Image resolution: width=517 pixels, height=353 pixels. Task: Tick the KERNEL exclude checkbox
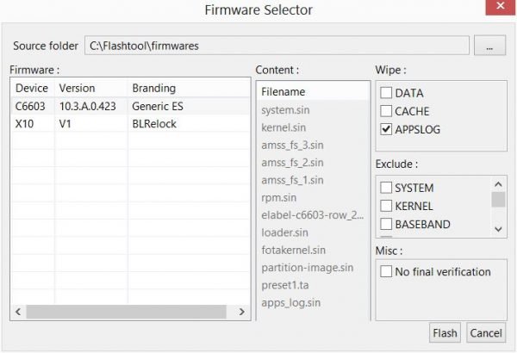[386, 206]
